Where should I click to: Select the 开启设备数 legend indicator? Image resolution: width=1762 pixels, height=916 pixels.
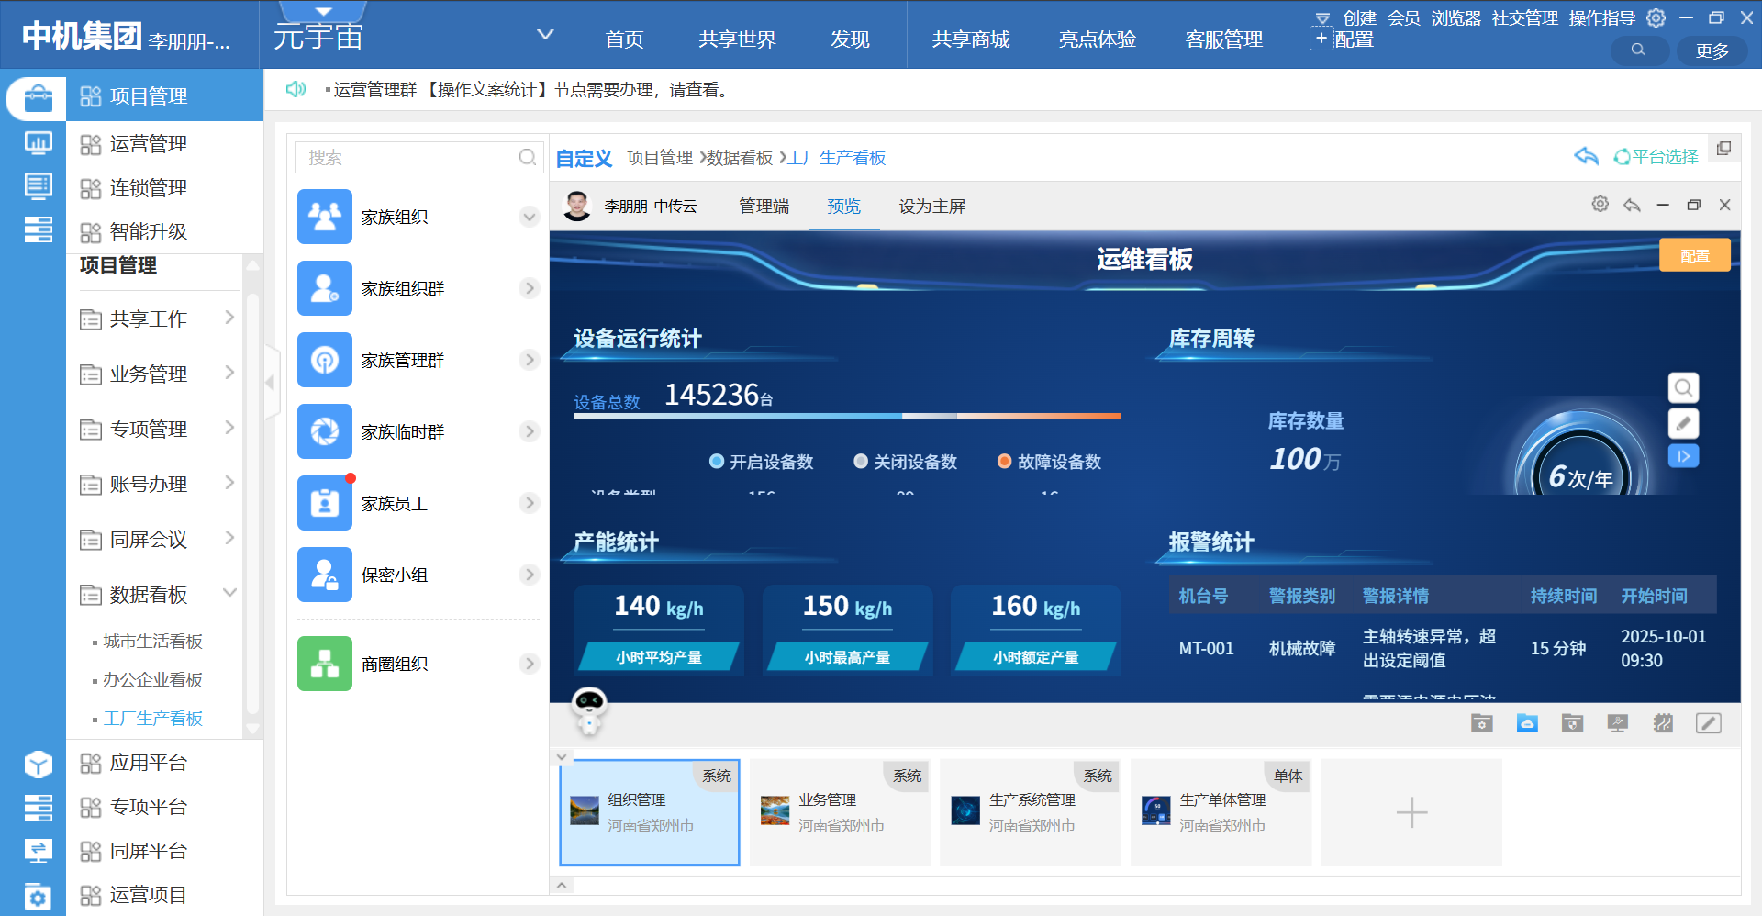click(717, 462)
